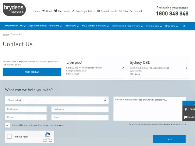The width and height of the screenshot is (195, 146).
Task: Expand Commercial & Property Law menu
Action: click(127, 26)
